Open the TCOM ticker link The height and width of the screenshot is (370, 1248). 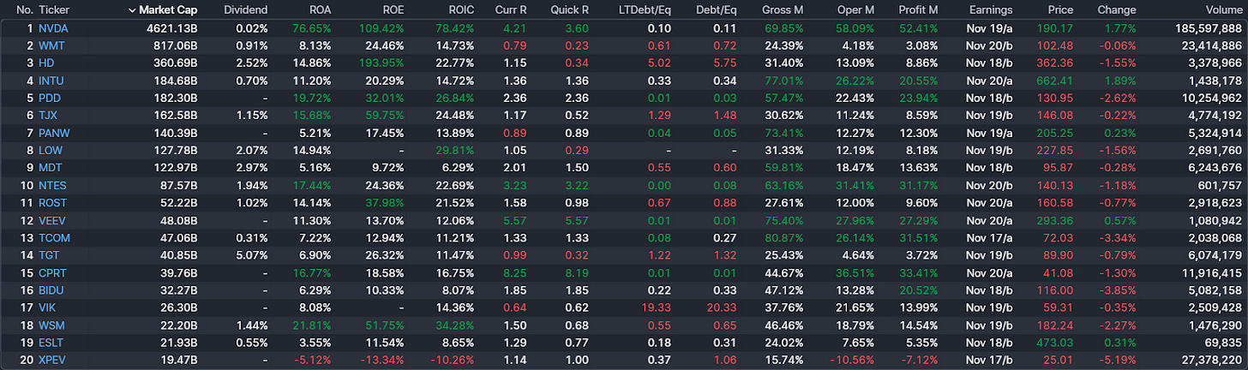pyautogui.click(x=53, y=237)
